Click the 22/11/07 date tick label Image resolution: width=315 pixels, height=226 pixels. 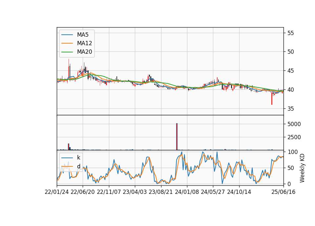click(x=109, y=192)
